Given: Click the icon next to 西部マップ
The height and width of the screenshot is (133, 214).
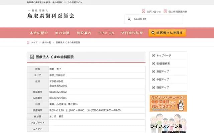Looking at the screenshot, I should [x=153, y=87].
